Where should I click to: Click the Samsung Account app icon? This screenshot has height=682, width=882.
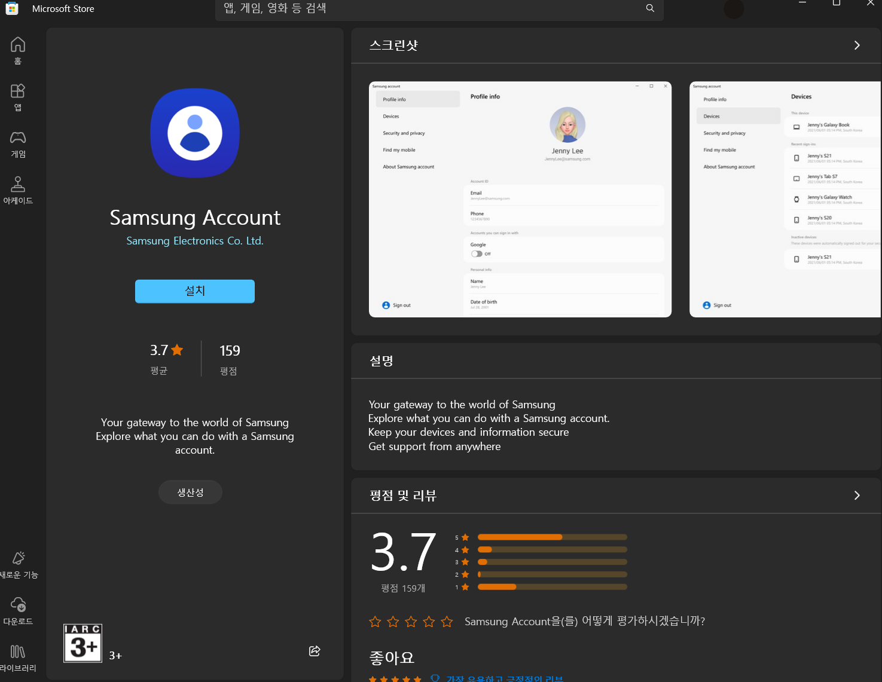pyautogui.click(x=195, y=133)
